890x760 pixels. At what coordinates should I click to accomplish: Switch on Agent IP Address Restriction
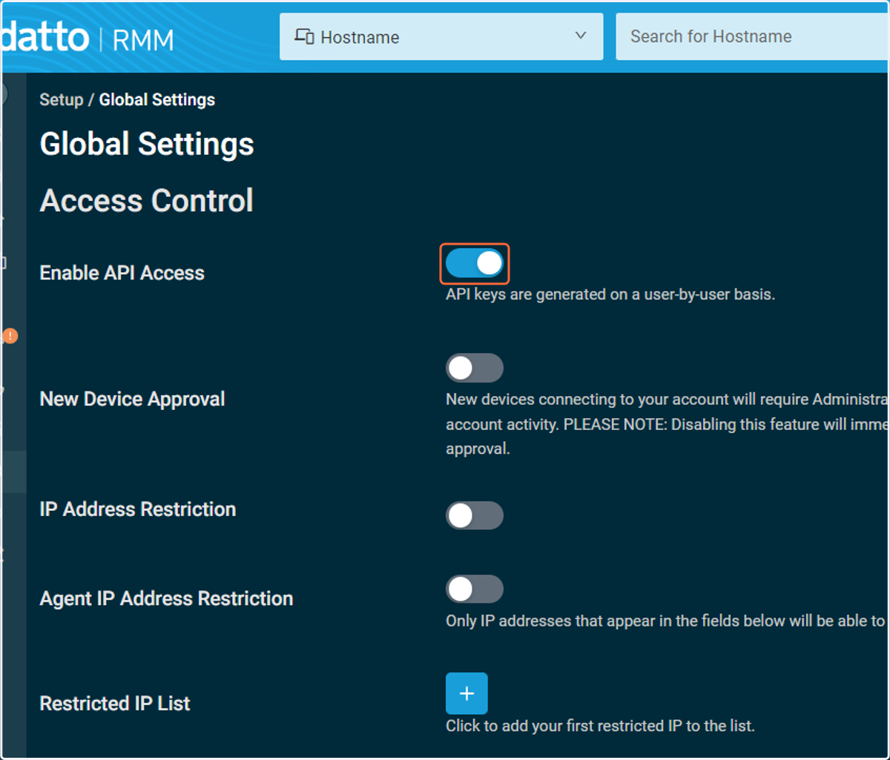pyautogui.click(x=475, y=589)
